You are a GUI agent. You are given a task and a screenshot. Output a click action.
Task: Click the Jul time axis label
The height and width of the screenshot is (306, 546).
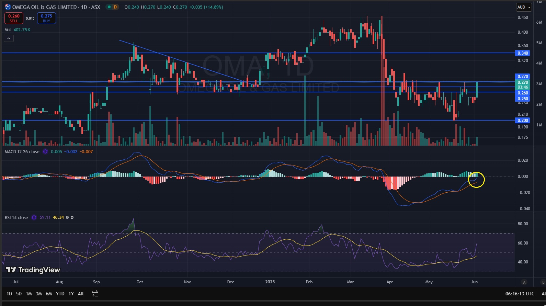click(16, 282)
